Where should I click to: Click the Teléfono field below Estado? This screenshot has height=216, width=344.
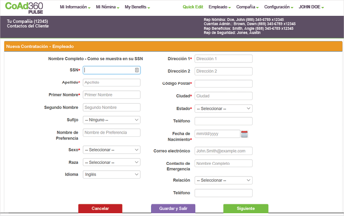tap(223, 121)
